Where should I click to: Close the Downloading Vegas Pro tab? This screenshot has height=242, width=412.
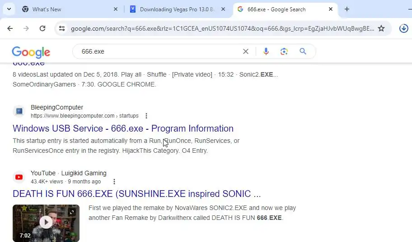pos(223,9)
